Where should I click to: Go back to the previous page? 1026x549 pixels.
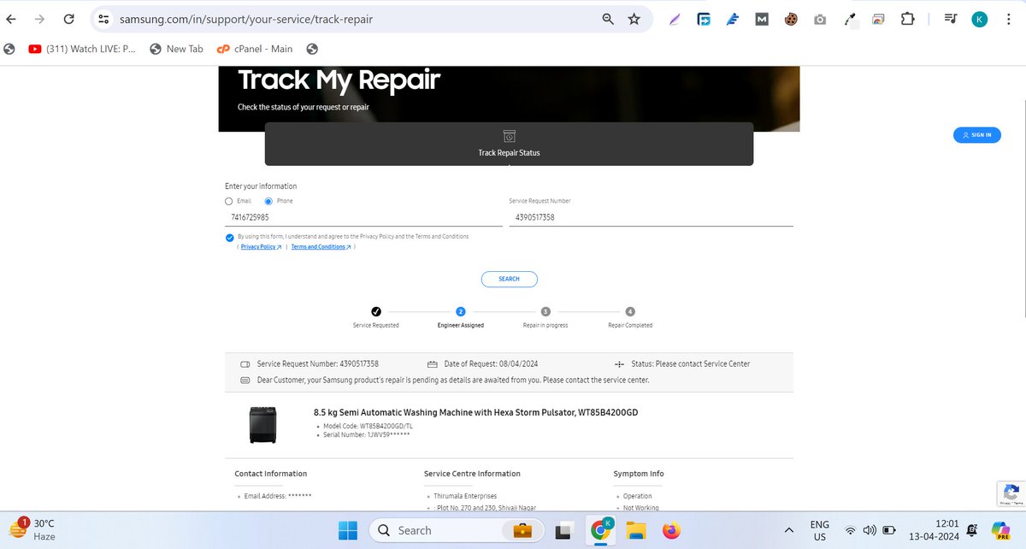[x=10, y=19]
